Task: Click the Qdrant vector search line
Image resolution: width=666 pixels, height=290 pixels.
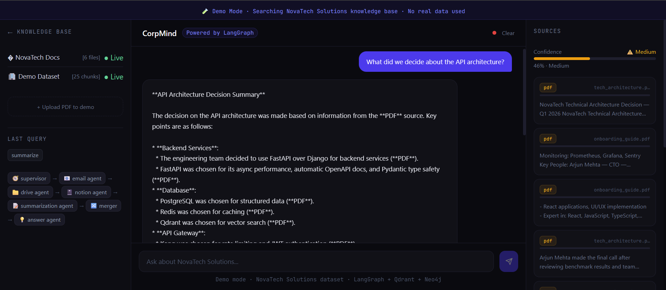Action: [x=226, y=223]
